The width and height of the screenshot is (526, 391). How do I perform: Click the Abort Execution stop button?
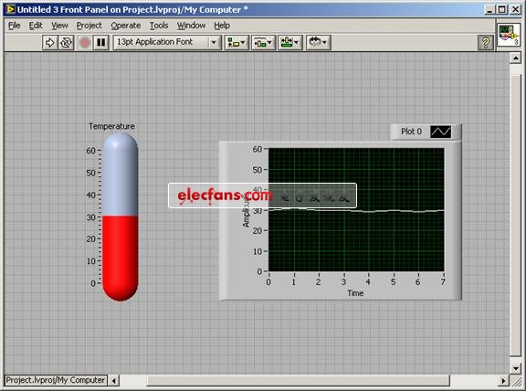[85, 43]
